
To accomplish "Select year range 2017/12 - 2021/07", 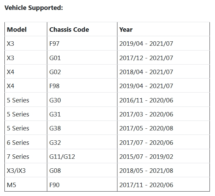I will pos(146,58).
